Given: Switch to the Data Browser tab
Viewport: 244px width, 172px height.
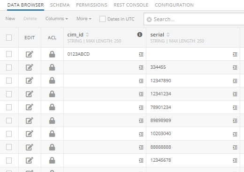Looking at the screenshot, I should coord(25,5).
